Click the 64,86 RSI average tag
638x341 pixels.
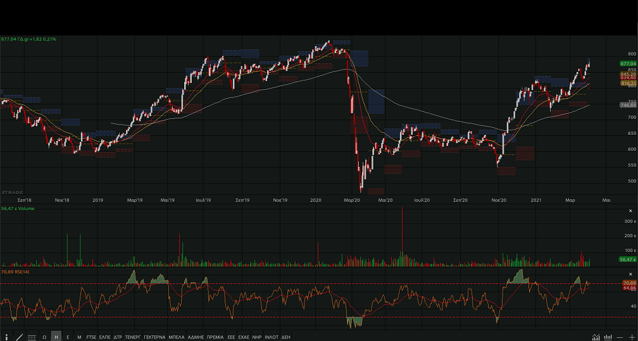pyautogui.click(x=629, y=288)
